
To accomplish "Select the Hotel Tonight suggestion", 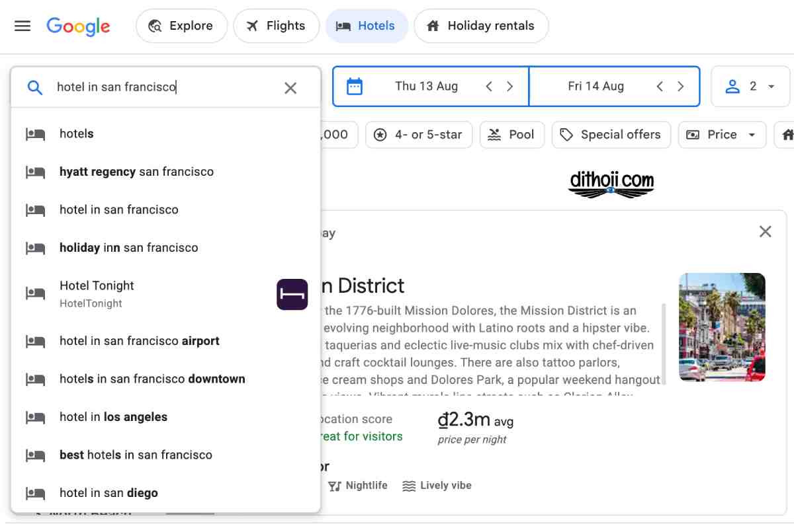I will [165, 294].
